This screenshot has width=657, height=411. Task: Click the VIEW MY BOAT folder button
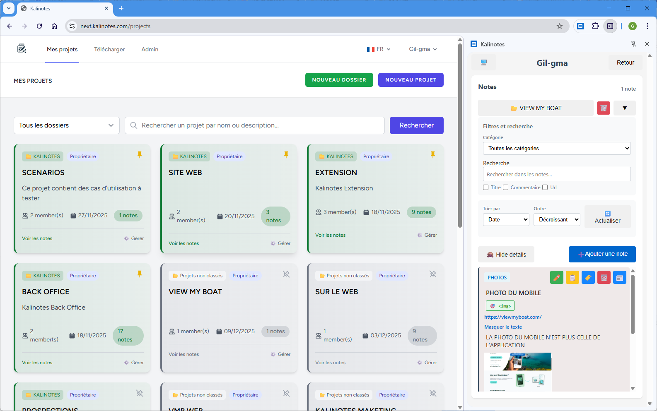click(x=536, y=108)
